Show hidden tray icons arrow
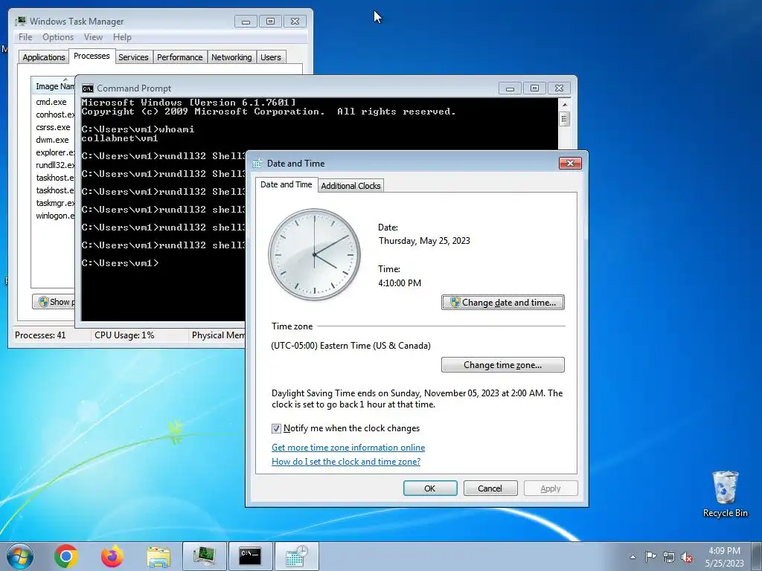 tap(633, 557)
